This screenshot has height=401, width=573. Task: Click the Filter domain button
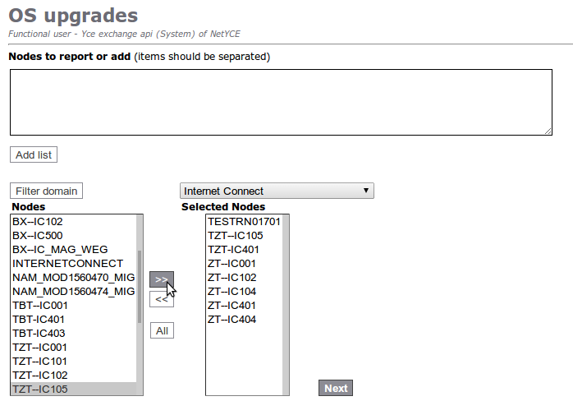click(46, 191)
